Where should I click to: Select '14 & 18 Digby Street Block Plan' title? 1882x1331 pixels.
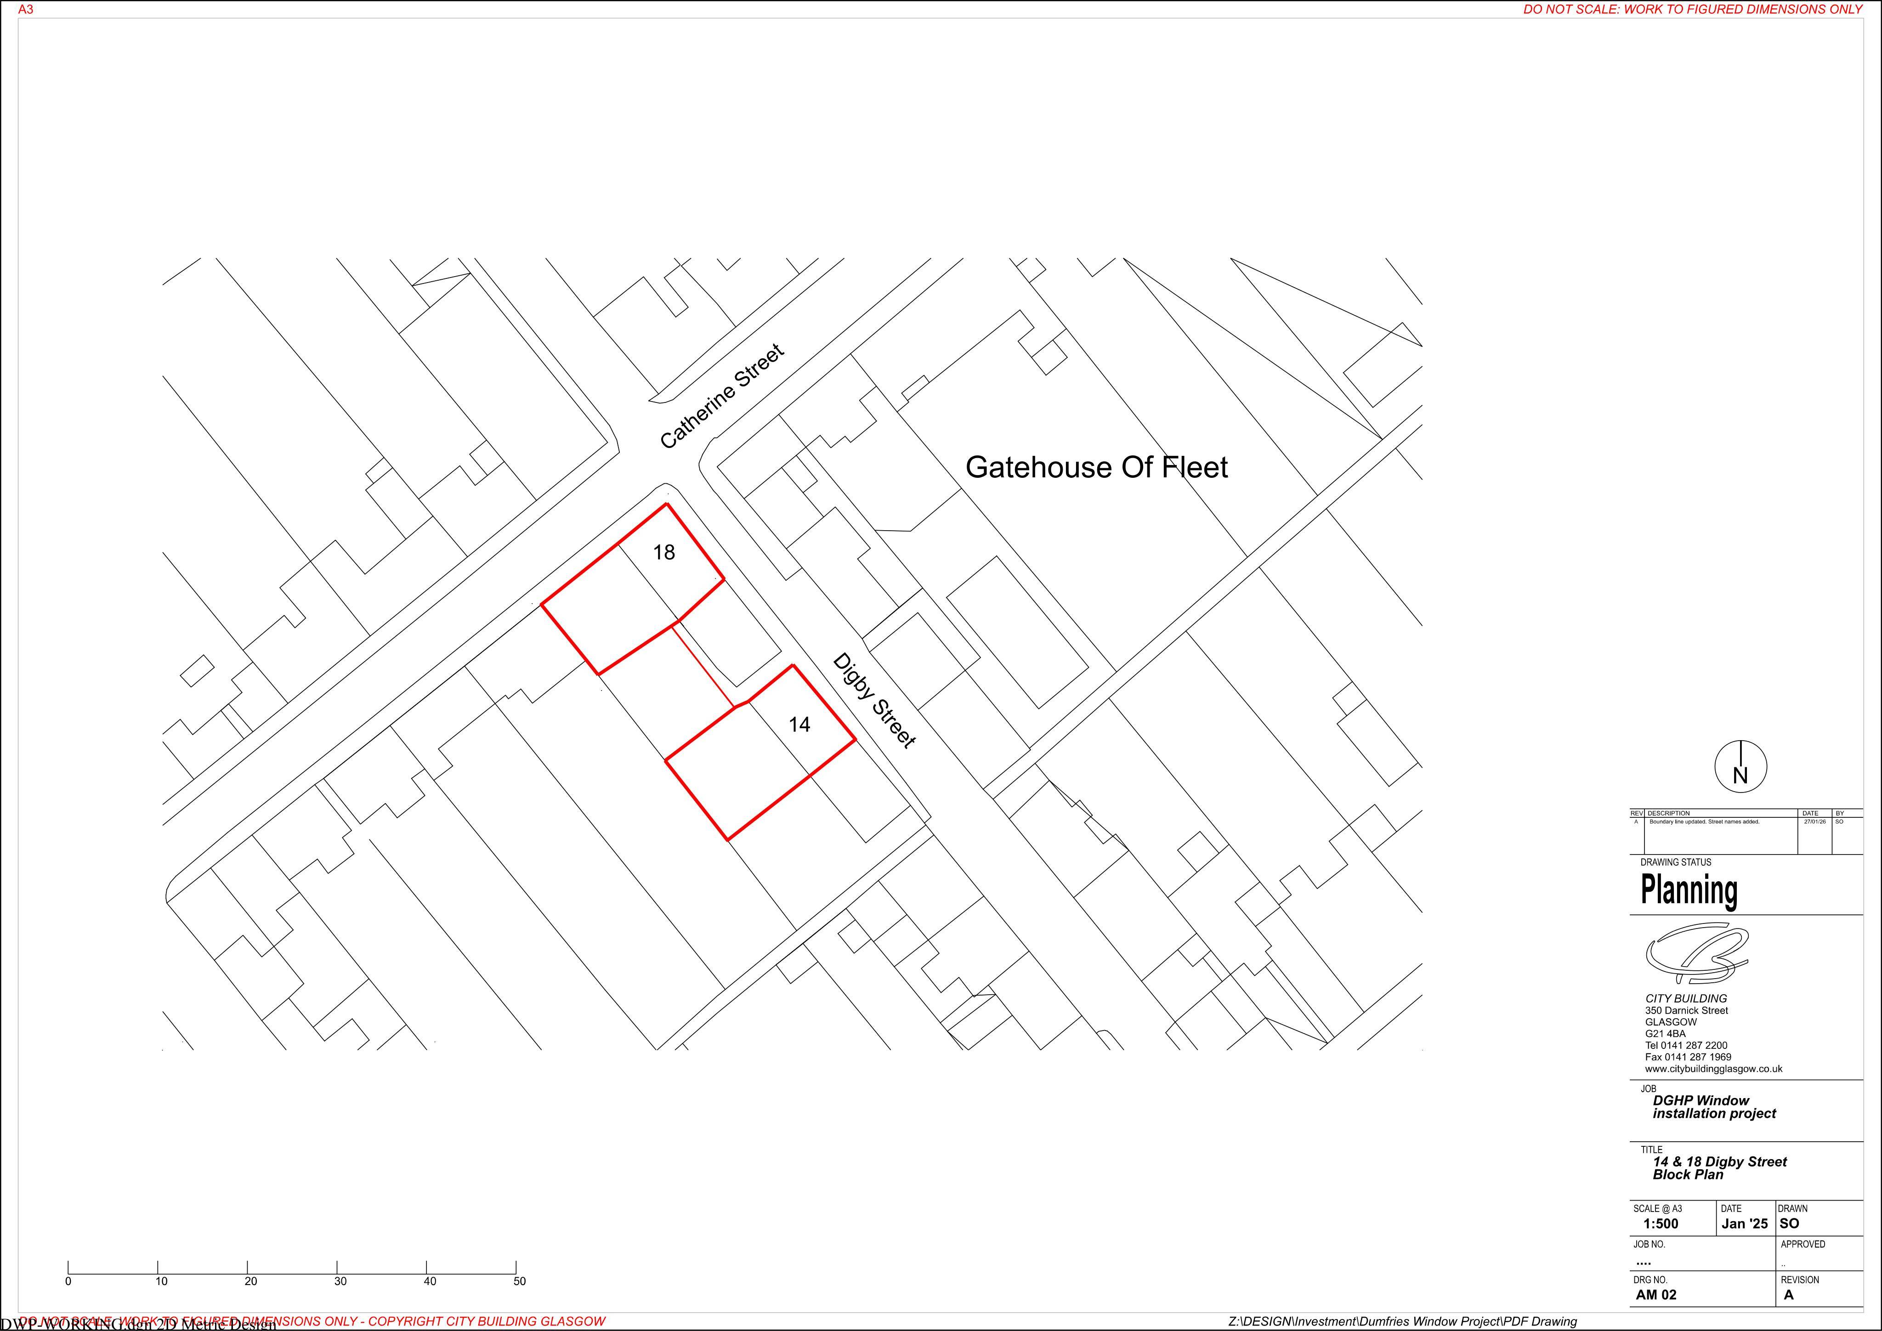click(x=1720, y=1168)
